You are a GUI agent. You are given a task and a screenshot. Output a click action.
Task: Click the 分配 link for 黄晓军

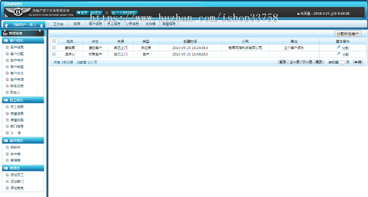pyautogui.click(x=345, y=48)
